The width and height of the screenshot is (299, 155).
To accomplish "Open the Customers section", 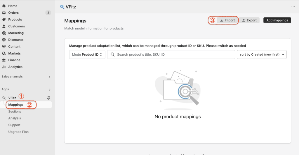I will point(17,26).
